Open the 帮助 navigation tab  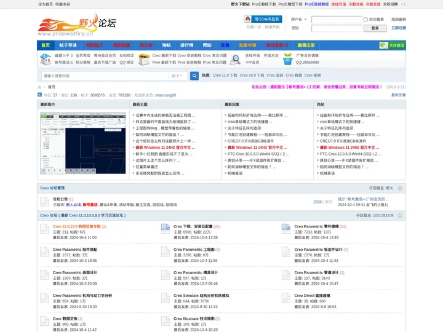(207, 45)
